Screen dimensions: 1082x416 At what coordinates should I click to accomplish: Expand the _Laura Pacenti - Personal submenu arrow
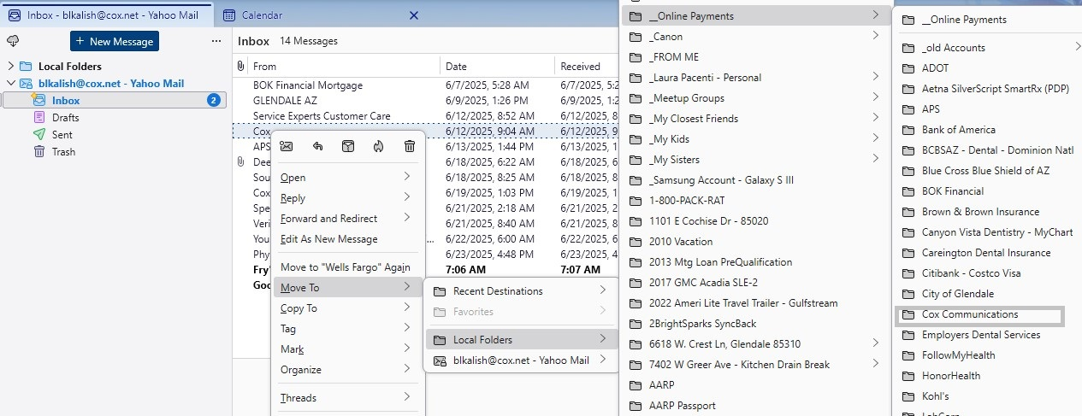[x=876, y=77]
